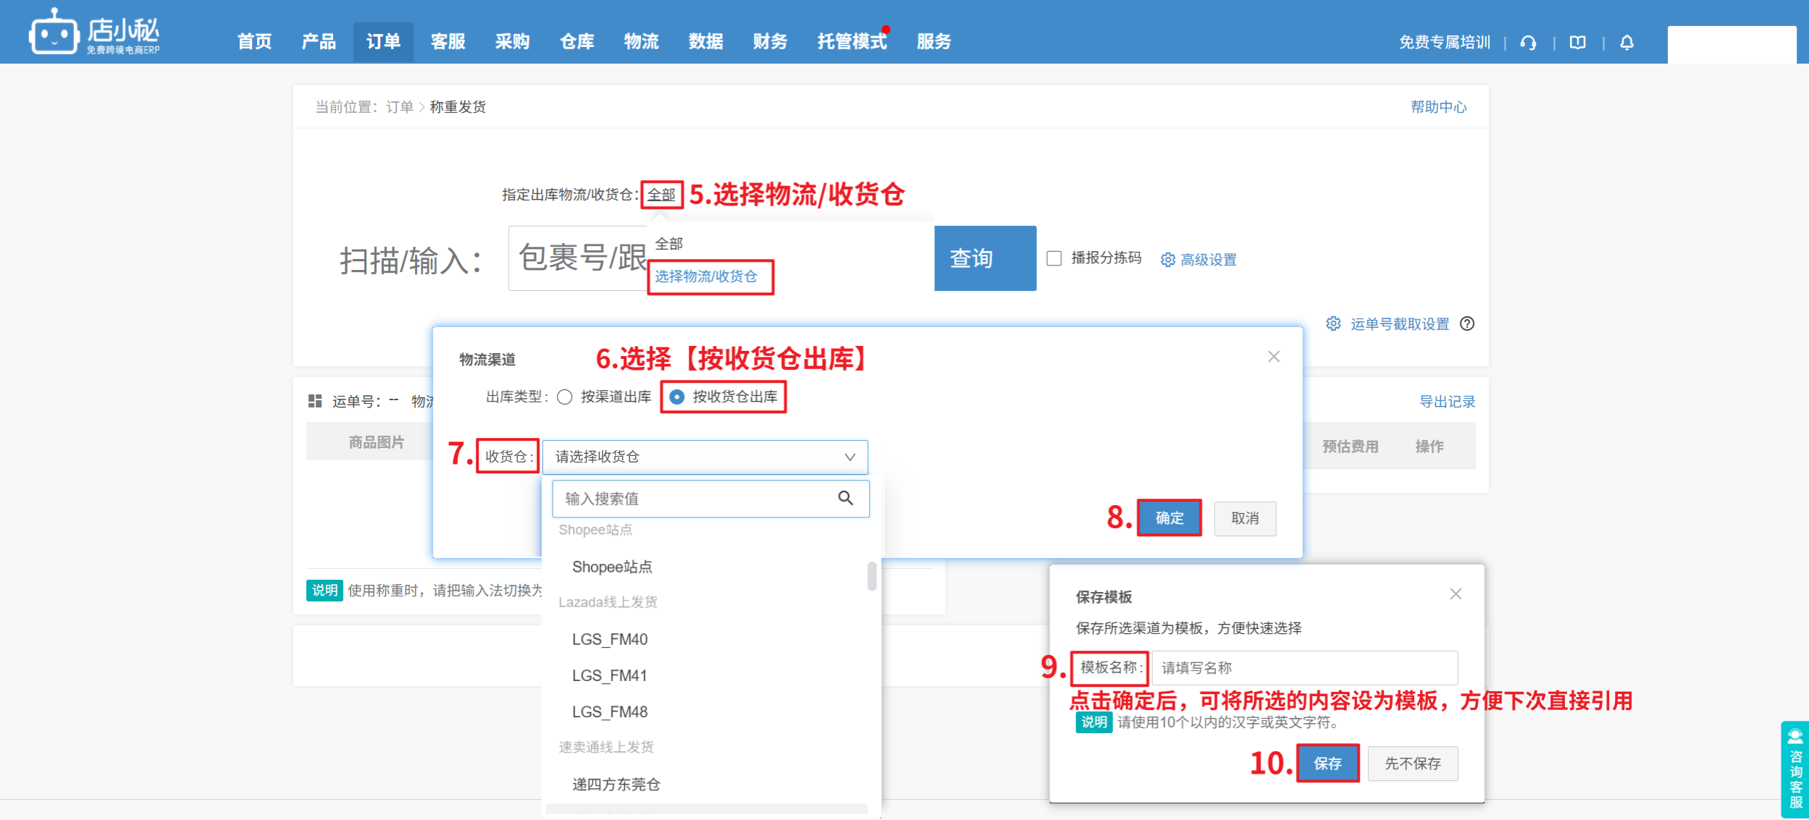Click the 高级设置 gear icon
This screenshot has width=1809, height=820.
1167,260
